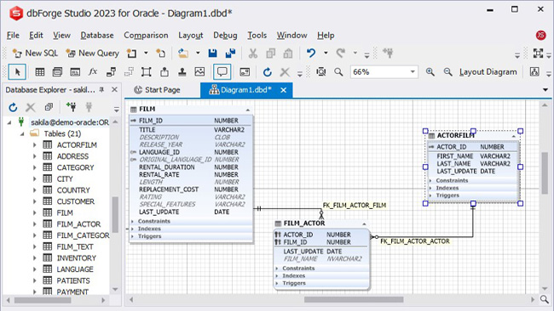Click the New Stamp icon
The height and width of the screenshot is (311, 554).
[182, 72]
